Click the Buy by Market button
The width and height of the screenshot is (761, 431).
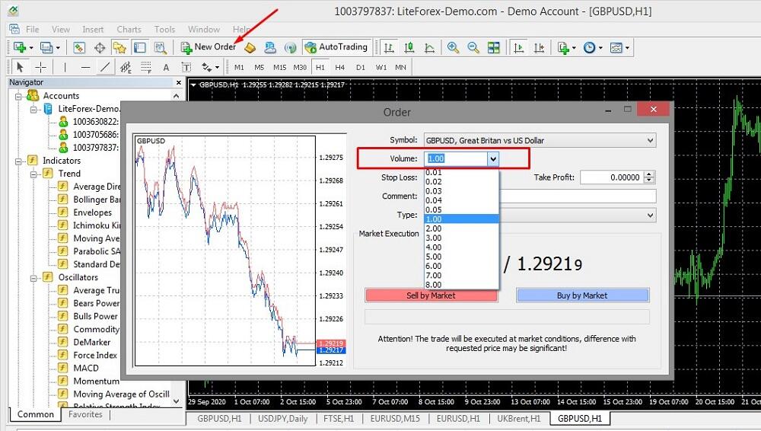point(582,295)
